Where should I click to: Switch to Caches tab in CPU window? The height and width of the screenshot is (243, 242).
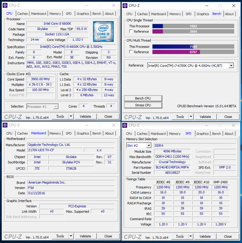[22, 14]
